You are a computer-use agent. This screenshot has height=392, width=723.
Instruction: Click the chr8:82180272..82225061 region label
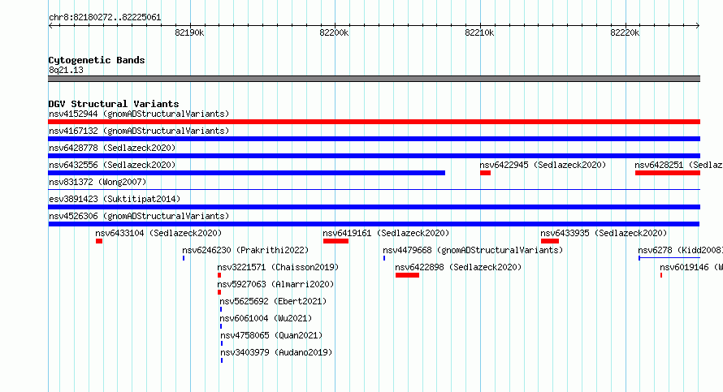click(x=105, y=18)
